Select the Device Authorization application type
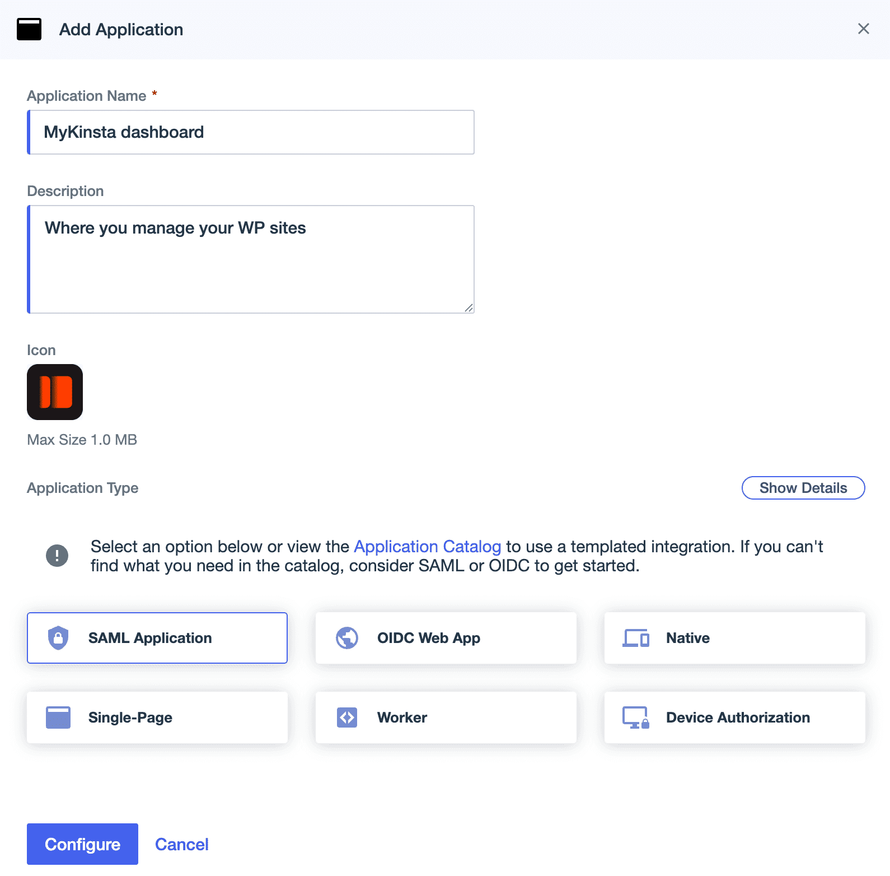Screen dimensions: 890x876 734,717
